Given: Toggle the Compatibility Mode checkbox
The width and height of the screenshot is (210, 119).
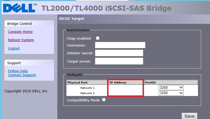Looking at the screenshot, I should [x=104, y=100].
